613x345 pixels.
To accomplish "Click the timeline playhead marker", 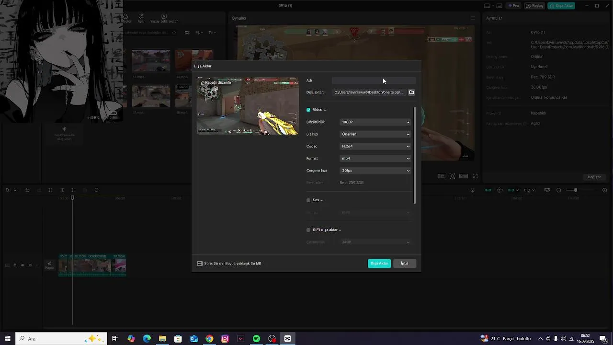I will point(73,198).
